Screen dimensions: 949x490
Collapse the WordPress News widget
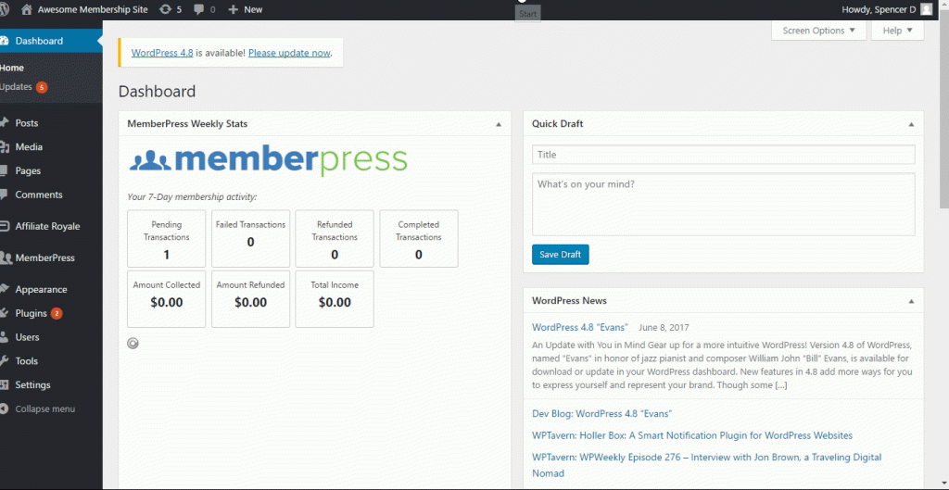[912, 301]
